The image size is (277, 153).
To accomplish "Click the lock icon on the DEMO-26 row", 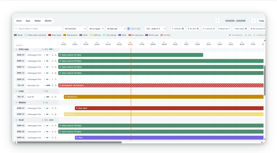I will pyautogui.click(x=53, y=138).
